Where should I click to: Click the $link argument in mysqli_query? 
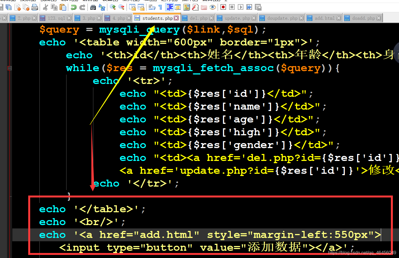tap(203, 30)
